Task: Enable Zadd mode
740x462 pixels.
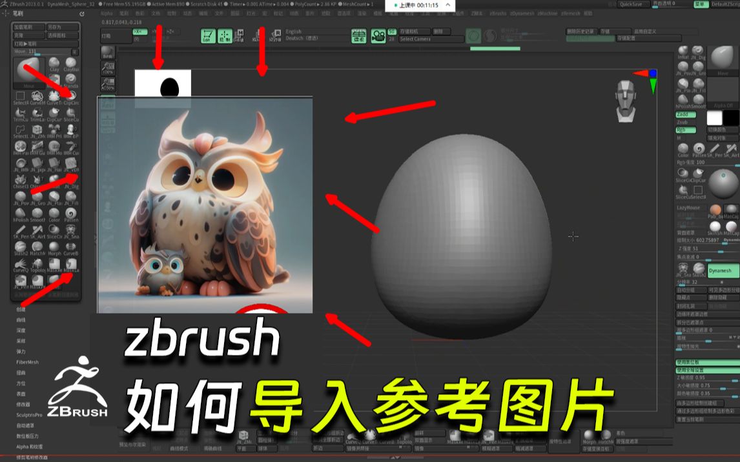Action: click(686, 115)
